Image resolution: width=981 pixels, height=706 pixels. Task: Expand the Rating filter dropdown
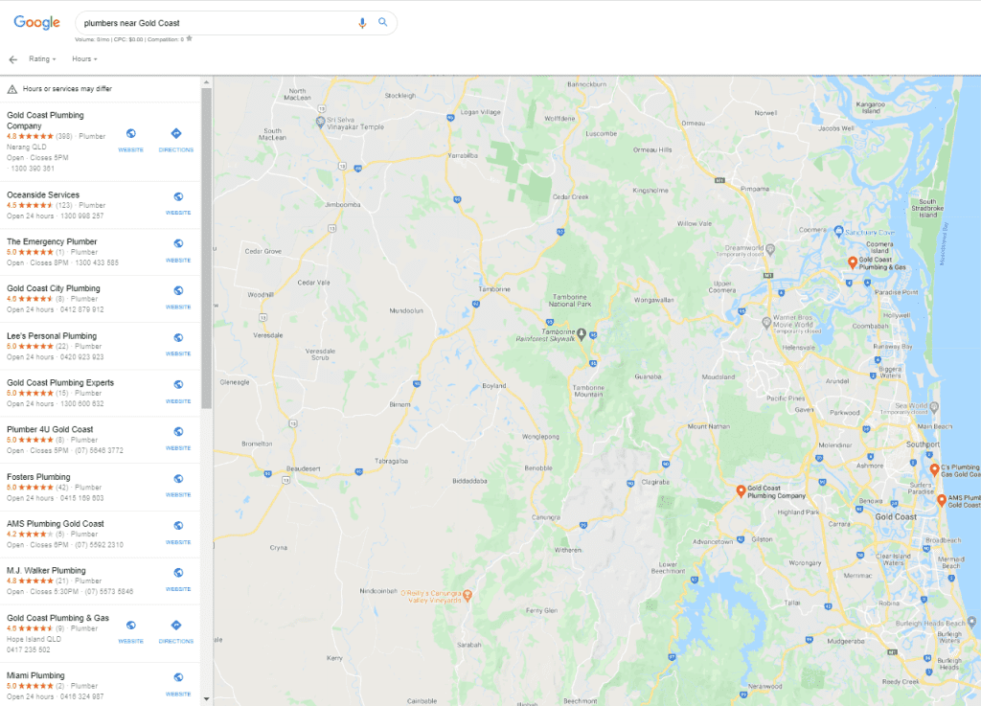click(x=42, y=59)
